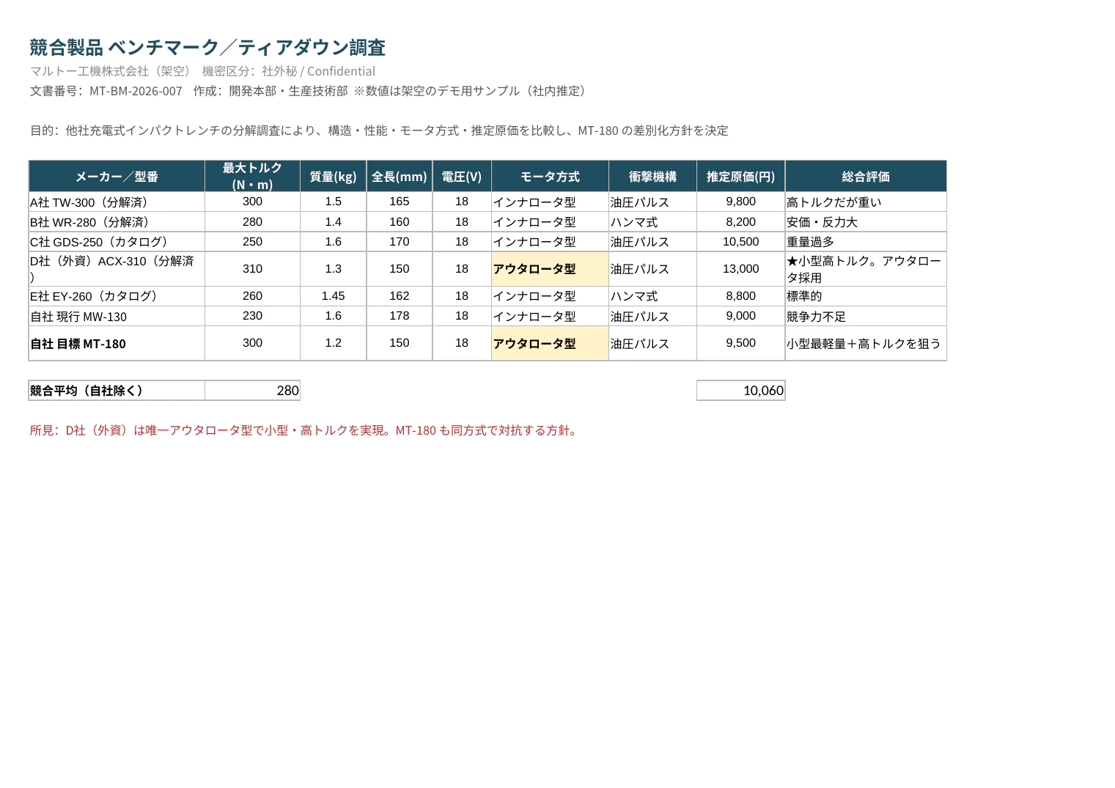Click B社 torque value 280 in table row

[x=252, y=222]
